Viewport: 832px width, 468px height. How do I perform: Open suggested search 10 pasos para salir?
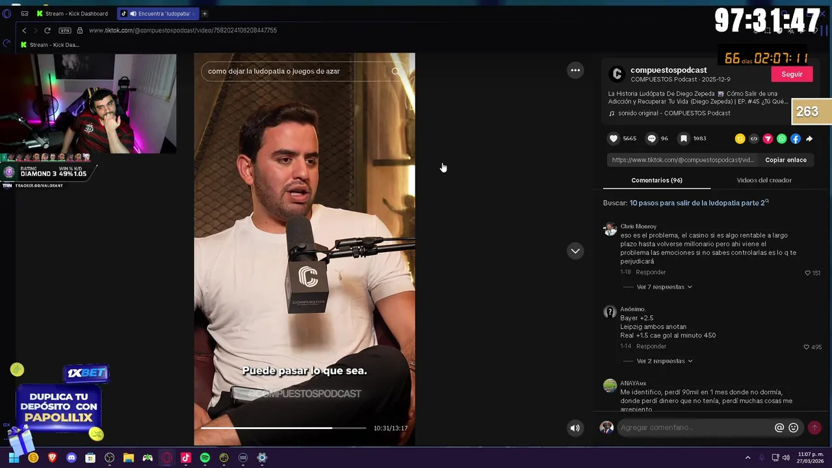[699, 203]
